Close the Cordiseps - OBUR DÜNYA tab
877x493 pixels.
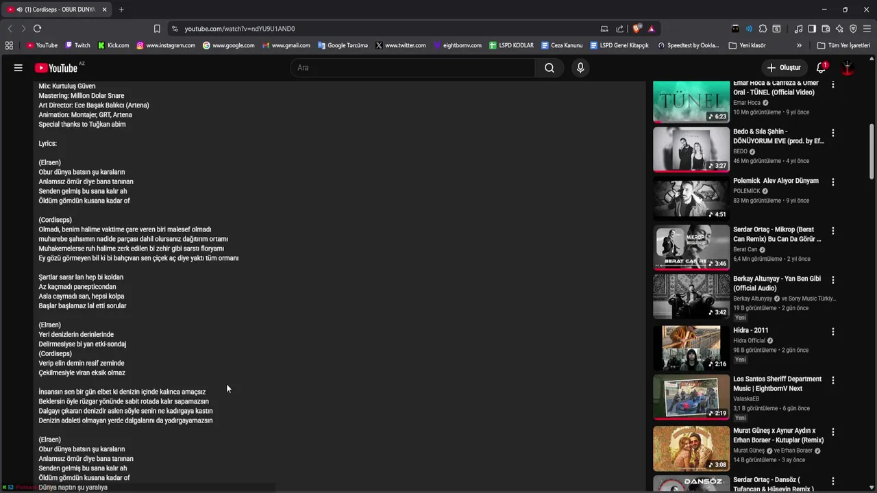click(105, 10)
